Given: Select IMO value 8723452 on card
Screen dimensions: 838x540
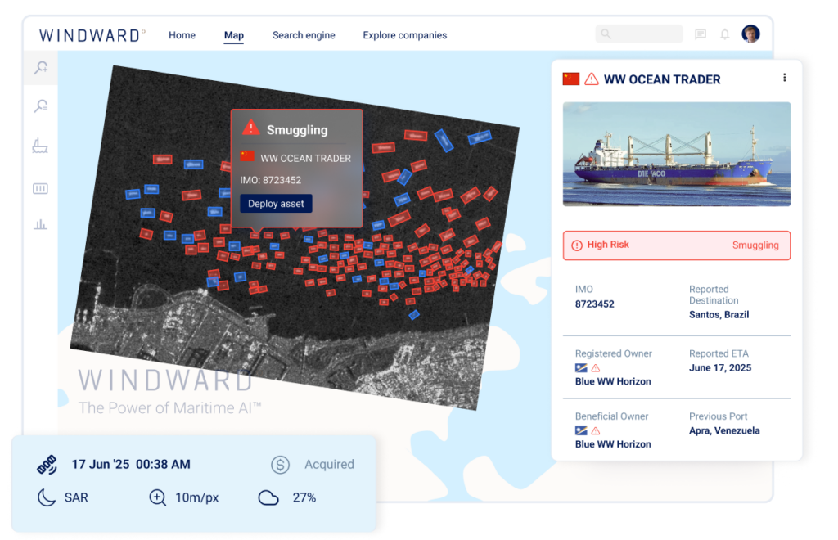Looking at the screenshot, I should (594, 304).
